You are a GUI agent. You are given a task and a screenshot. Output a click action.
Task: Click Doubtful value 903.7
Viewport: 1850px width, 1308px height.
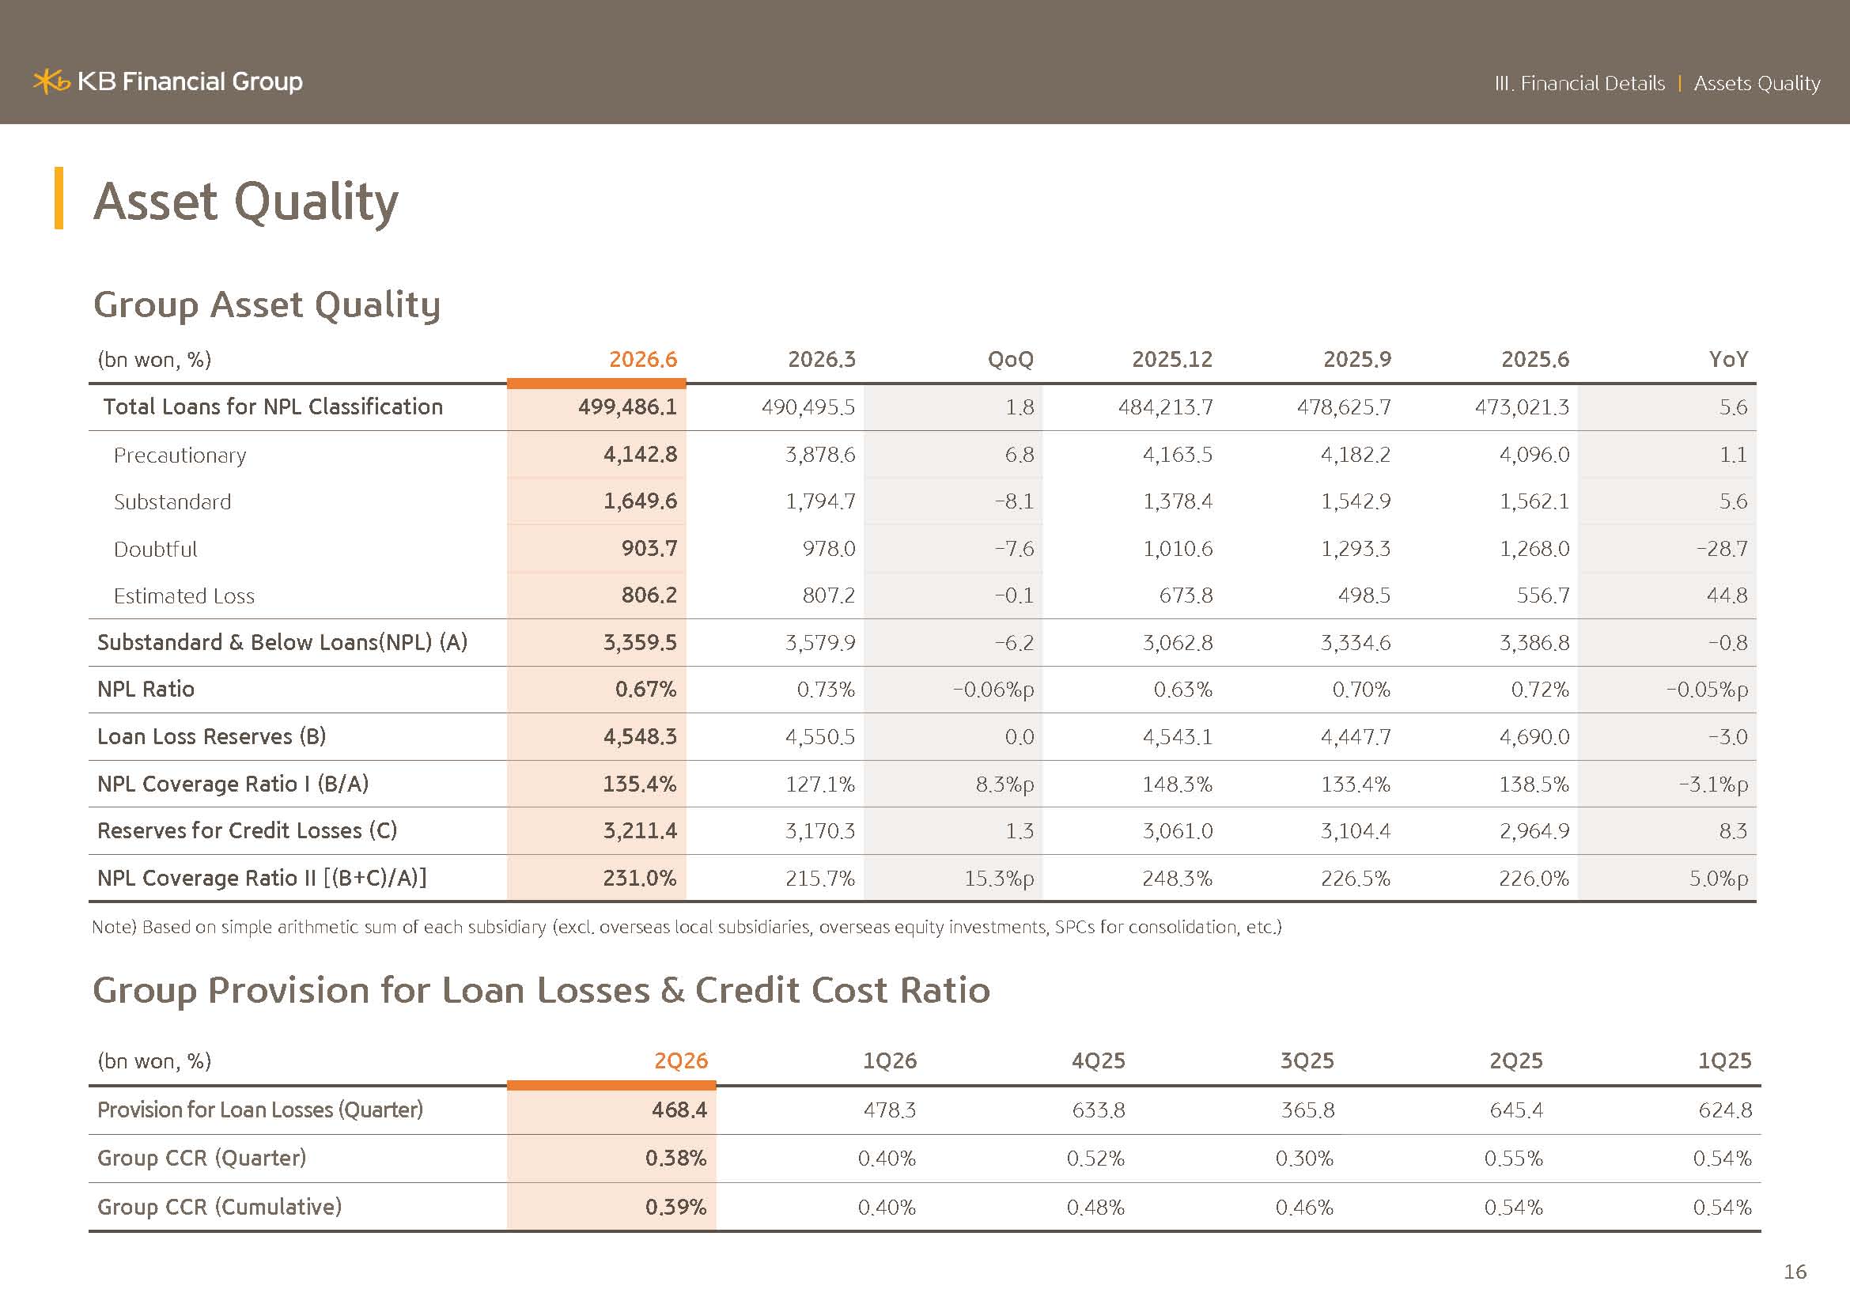pyautogui.click(x=649, y=550)
